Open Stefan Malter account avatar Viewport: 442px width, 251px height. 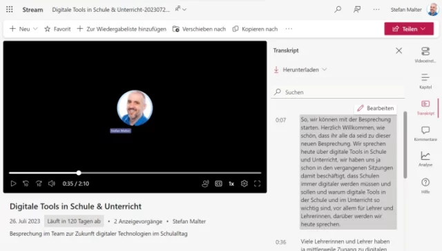coord(433,9)
